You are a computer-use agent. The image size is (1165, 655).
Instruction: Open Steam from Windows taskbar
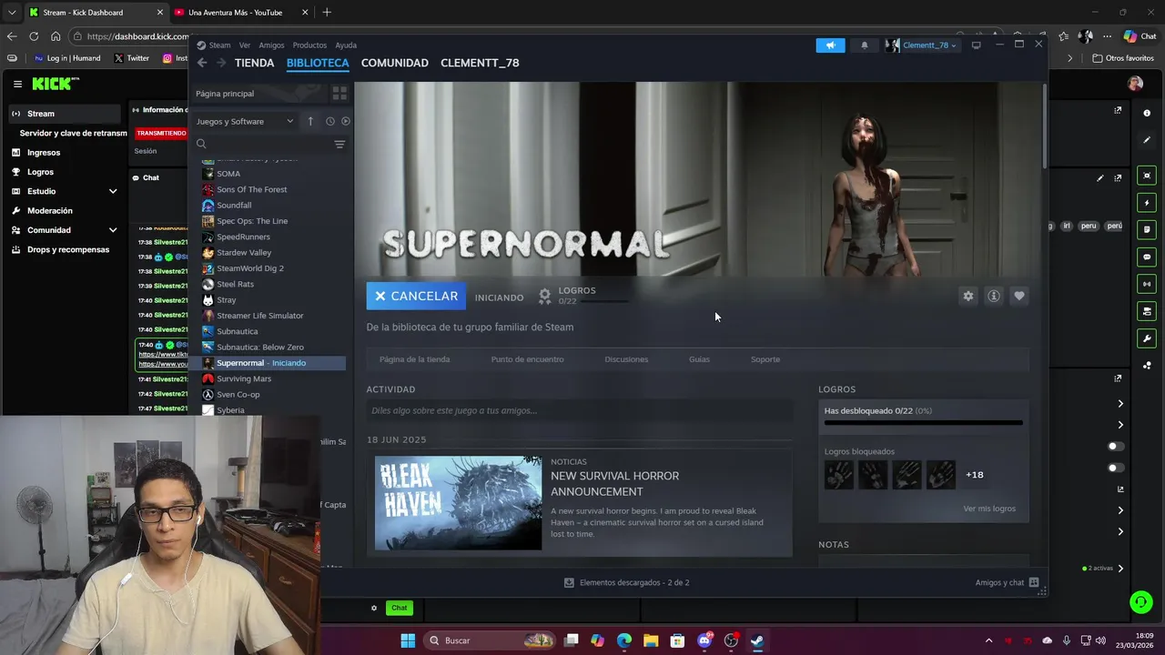pos(757,640)
